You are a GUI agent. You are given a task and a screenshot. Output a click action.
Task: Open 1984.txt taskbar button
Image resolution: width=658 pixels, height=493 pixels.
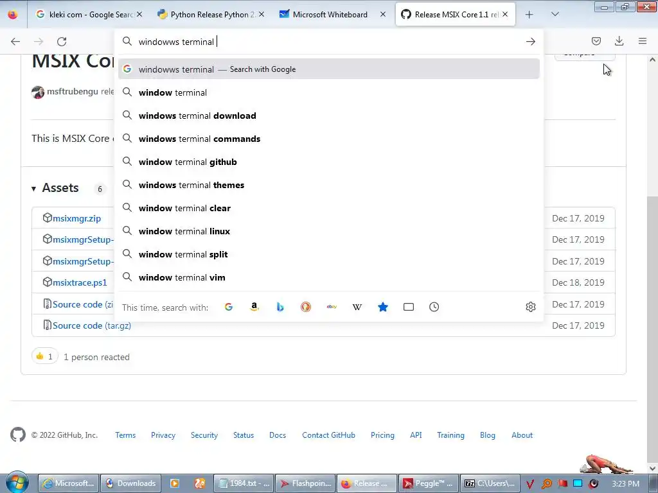pos(244,483)
